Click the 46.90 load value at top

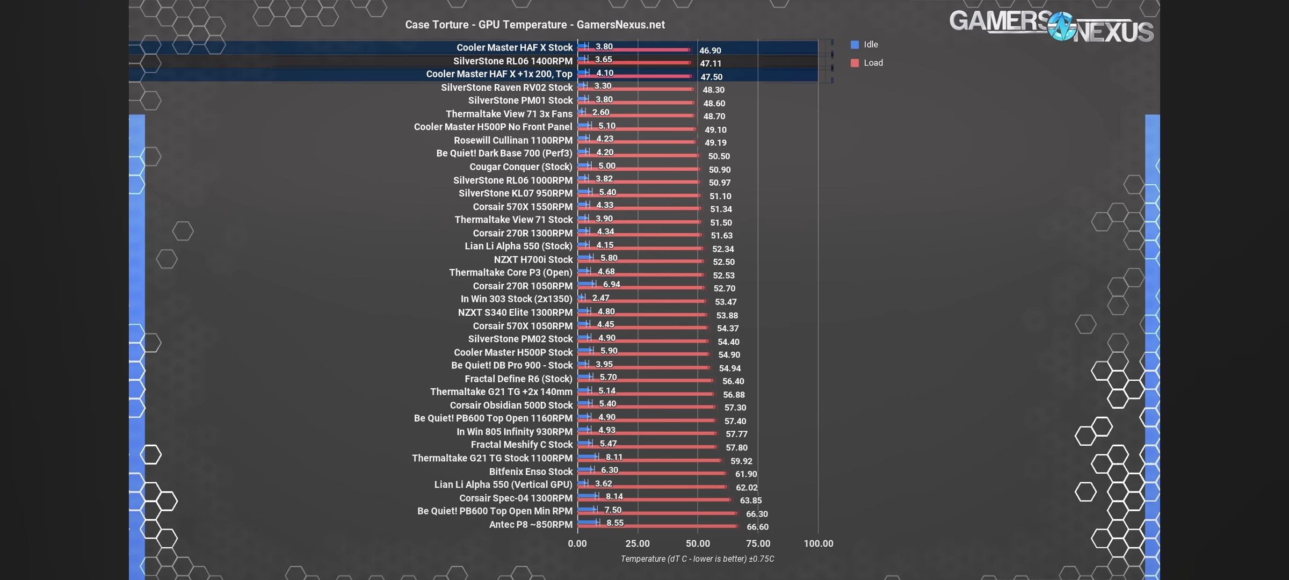[x=710, y=50]
